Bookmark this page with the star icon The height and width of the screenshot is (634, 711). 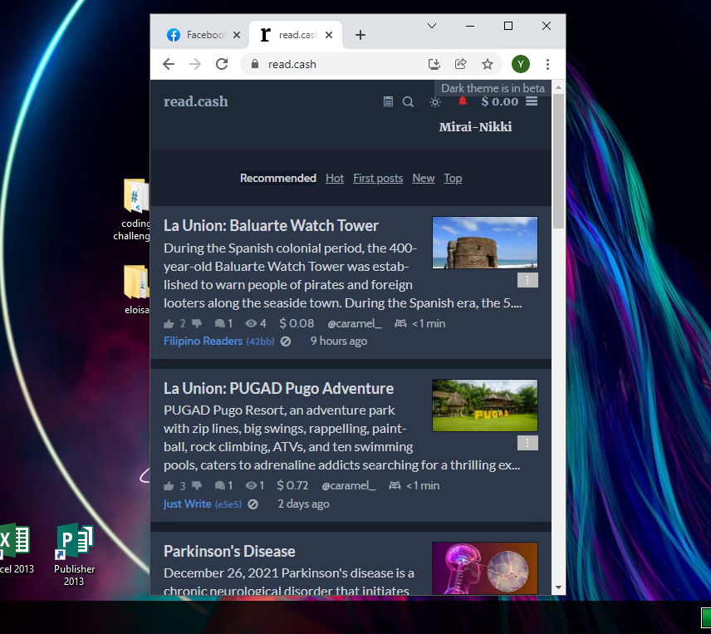point(488,65)
